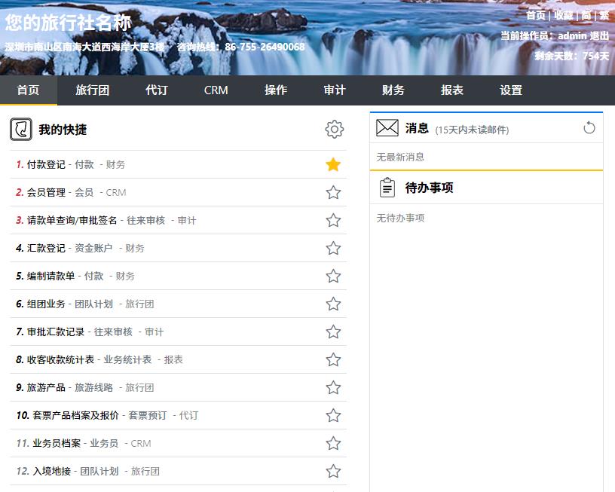Click the 收藏 link in header
This screenshot has height=492, width=615.
coord(564,15)
